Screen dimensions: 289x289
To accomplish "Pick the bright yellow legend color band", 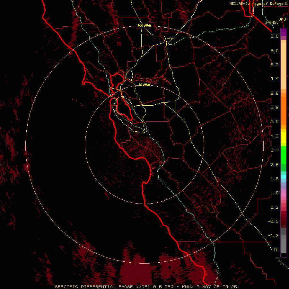I will 284,137.
